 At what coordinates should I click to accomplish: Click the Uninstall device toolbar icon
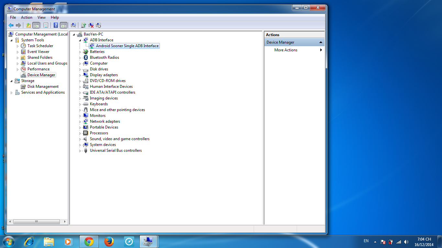tap(91, 25)
